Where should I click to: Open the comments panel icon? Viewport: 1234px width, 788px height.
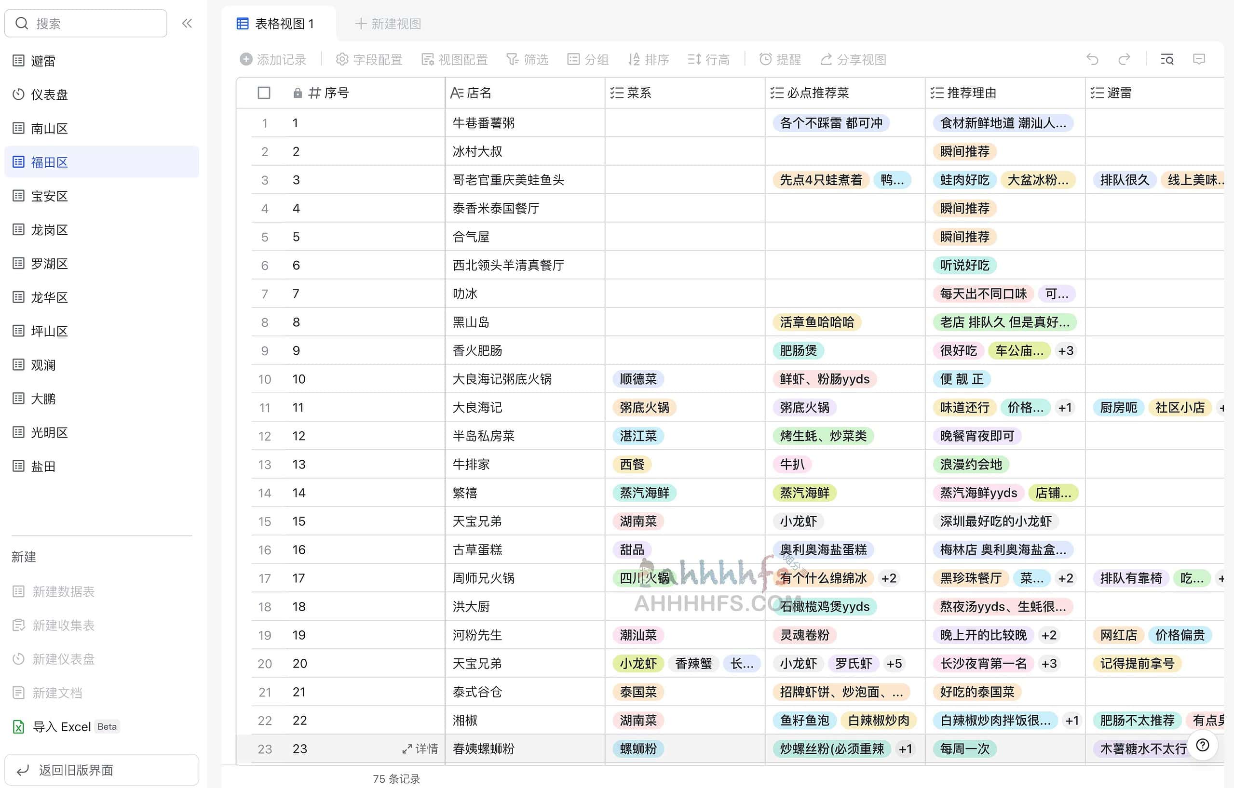1199,59
